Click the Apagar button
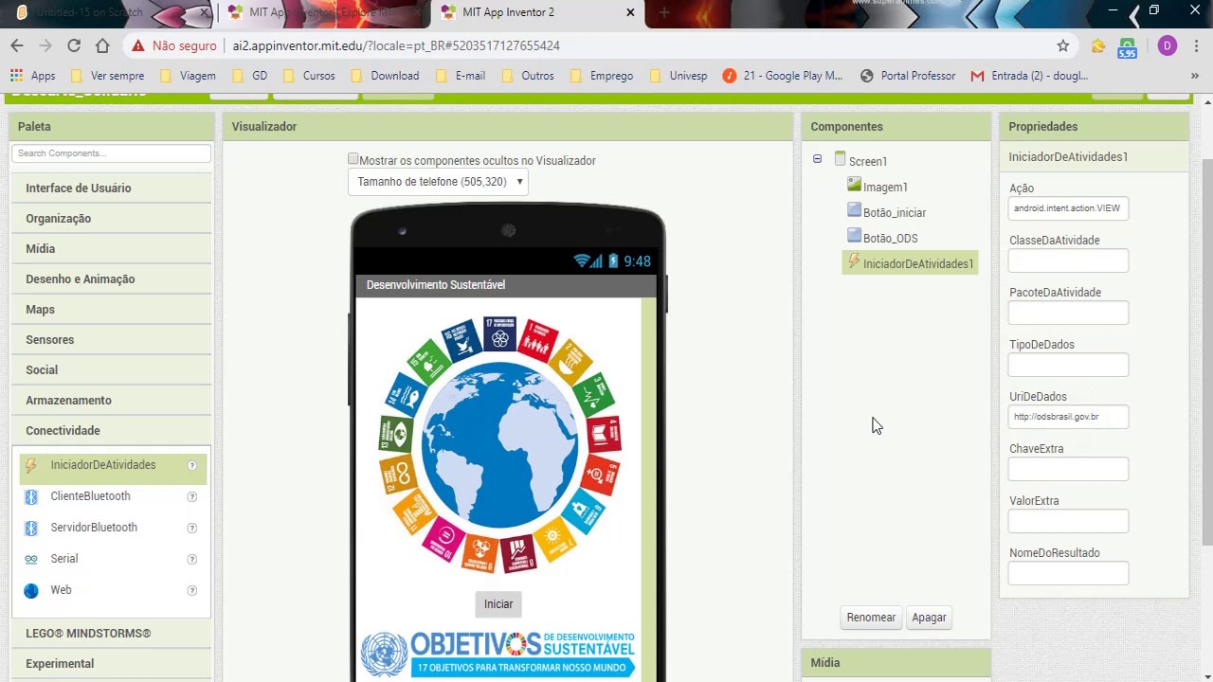Screen dimensions: 1213x682 (929, 618)
